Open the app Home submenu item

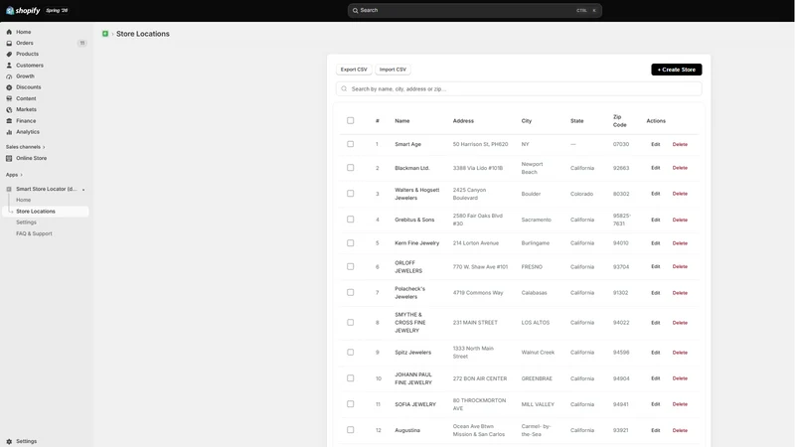point(23,200)
